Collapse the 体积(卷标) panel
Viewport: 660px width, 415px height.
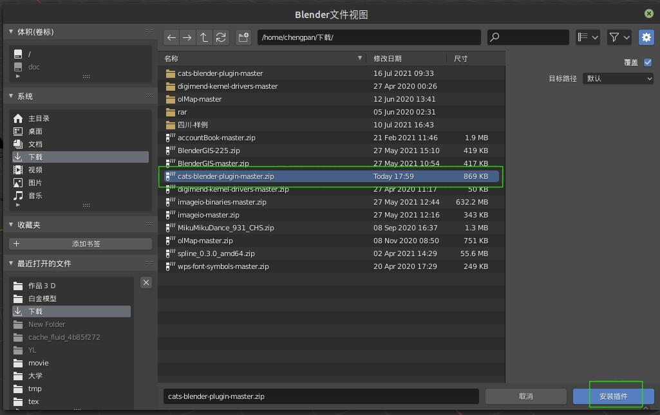click(x=11, y=32)
